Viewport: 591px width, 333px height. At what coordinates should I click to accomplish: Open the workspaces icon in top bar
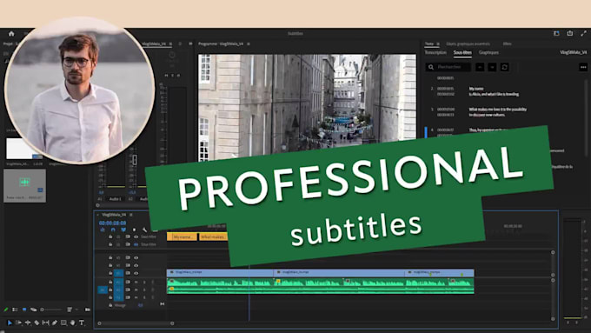[x=557, y=34]
